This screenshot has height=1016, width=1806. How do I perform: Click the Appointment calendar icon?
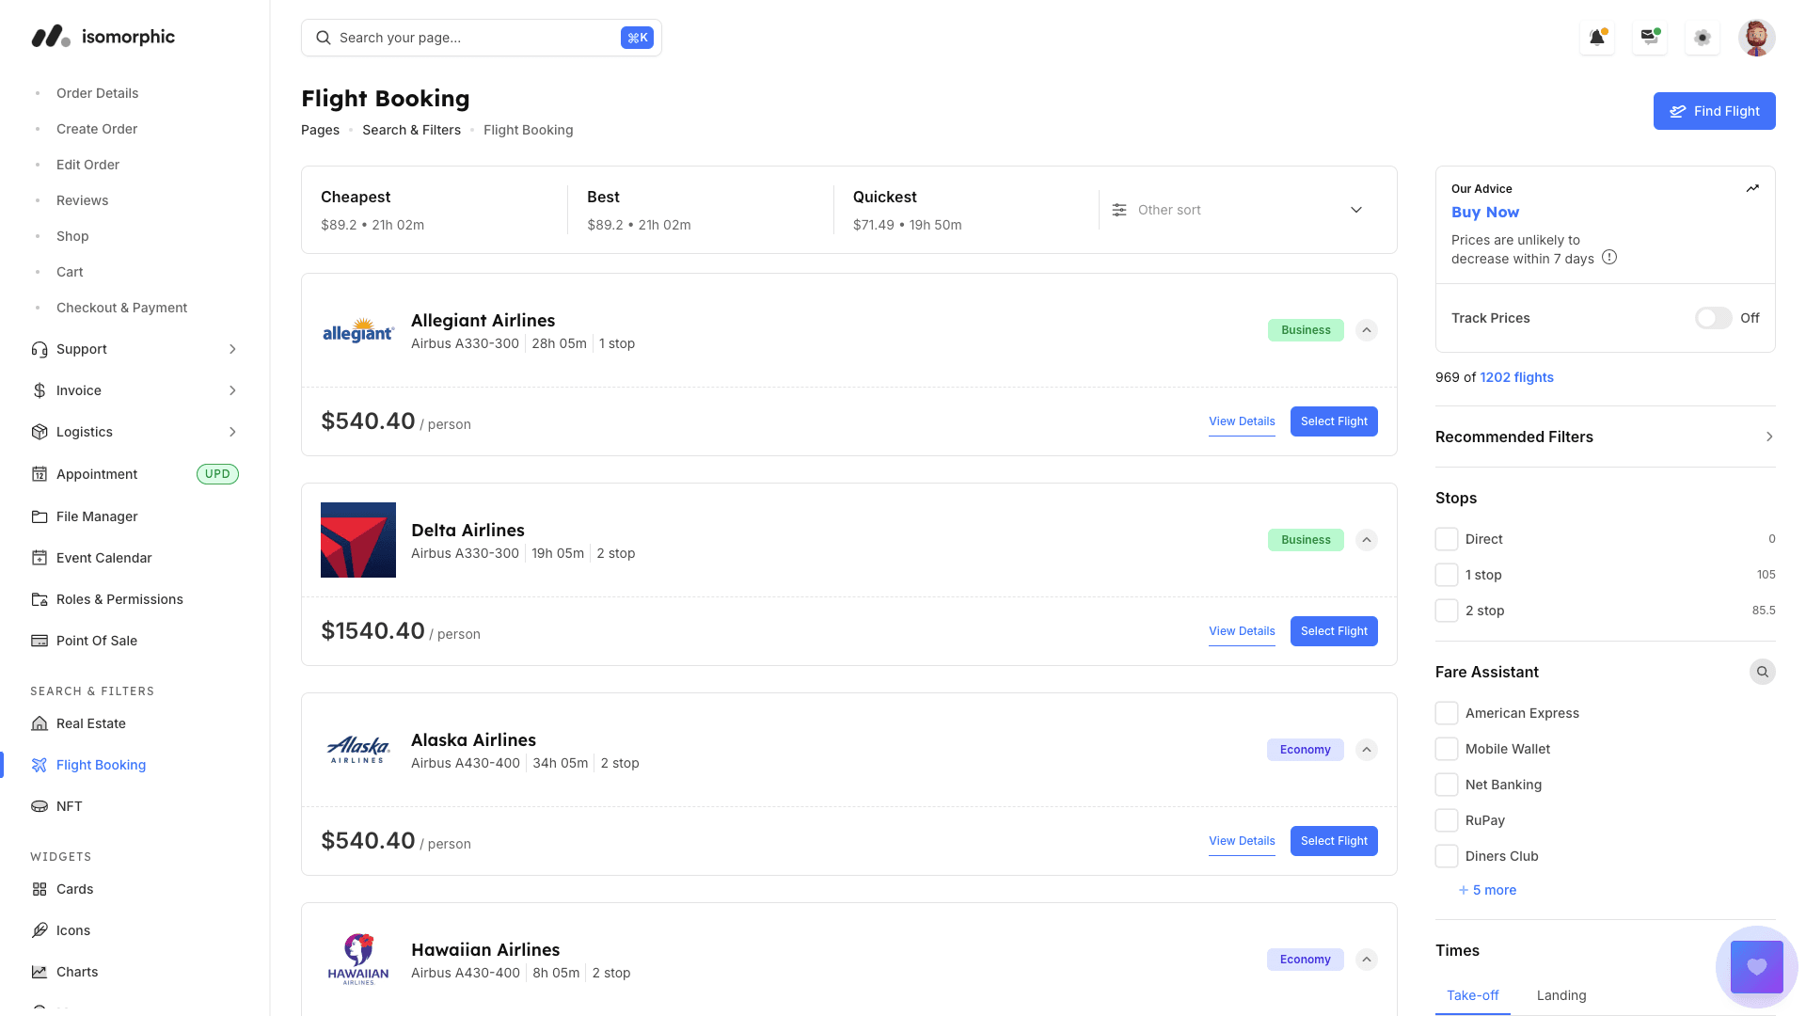40,474
